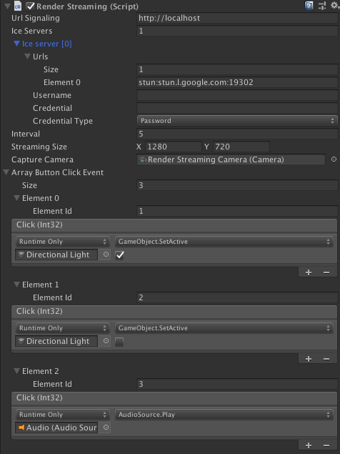The image size is (340, 454).
Task: Open GameObject.SetActive function dropdown in Element 0
Action: coord(224,242)
